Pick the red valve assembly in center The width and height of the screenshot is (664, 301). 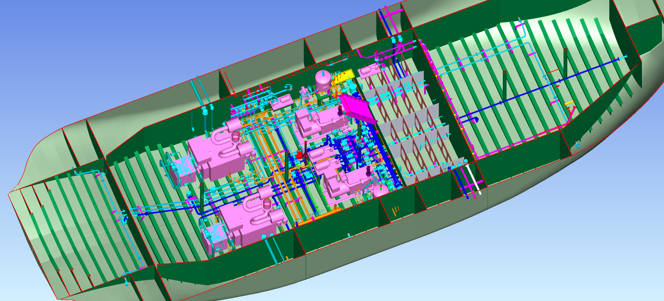click(x=300, y=155)
